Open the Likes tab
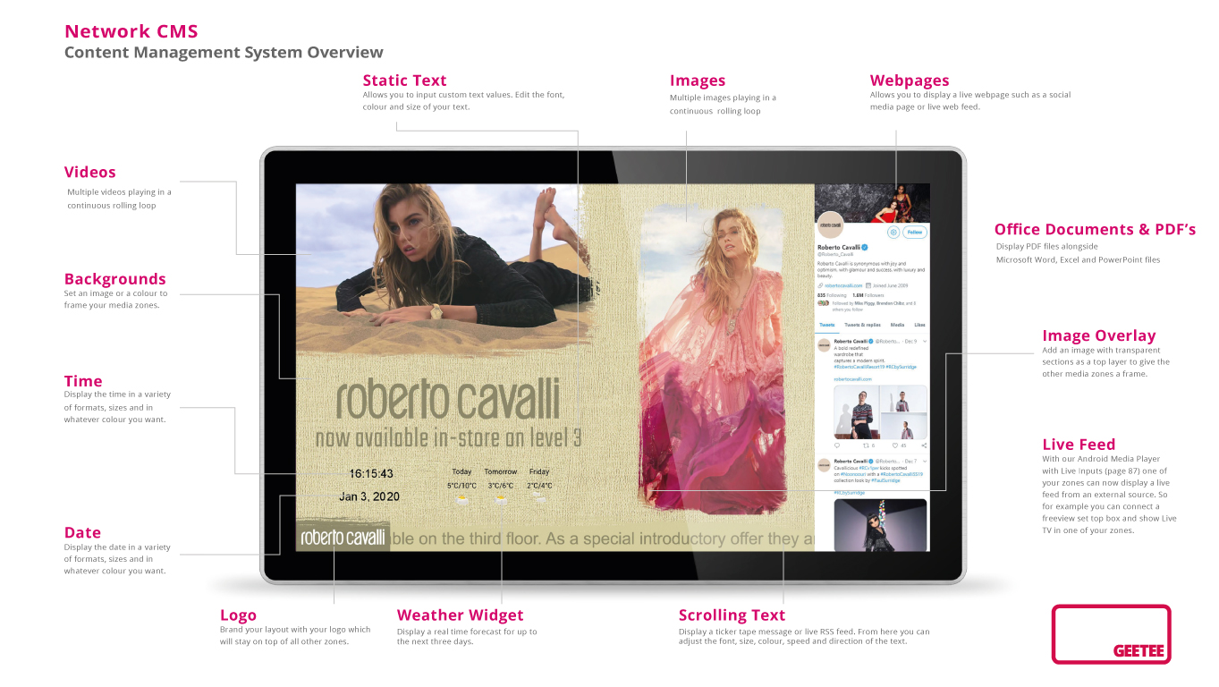 (x=919, y=325)
